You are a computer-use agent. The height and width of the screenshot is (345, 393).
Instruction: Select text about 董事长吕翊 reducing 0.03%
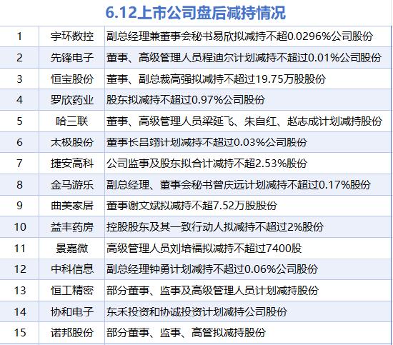(207, 142)
